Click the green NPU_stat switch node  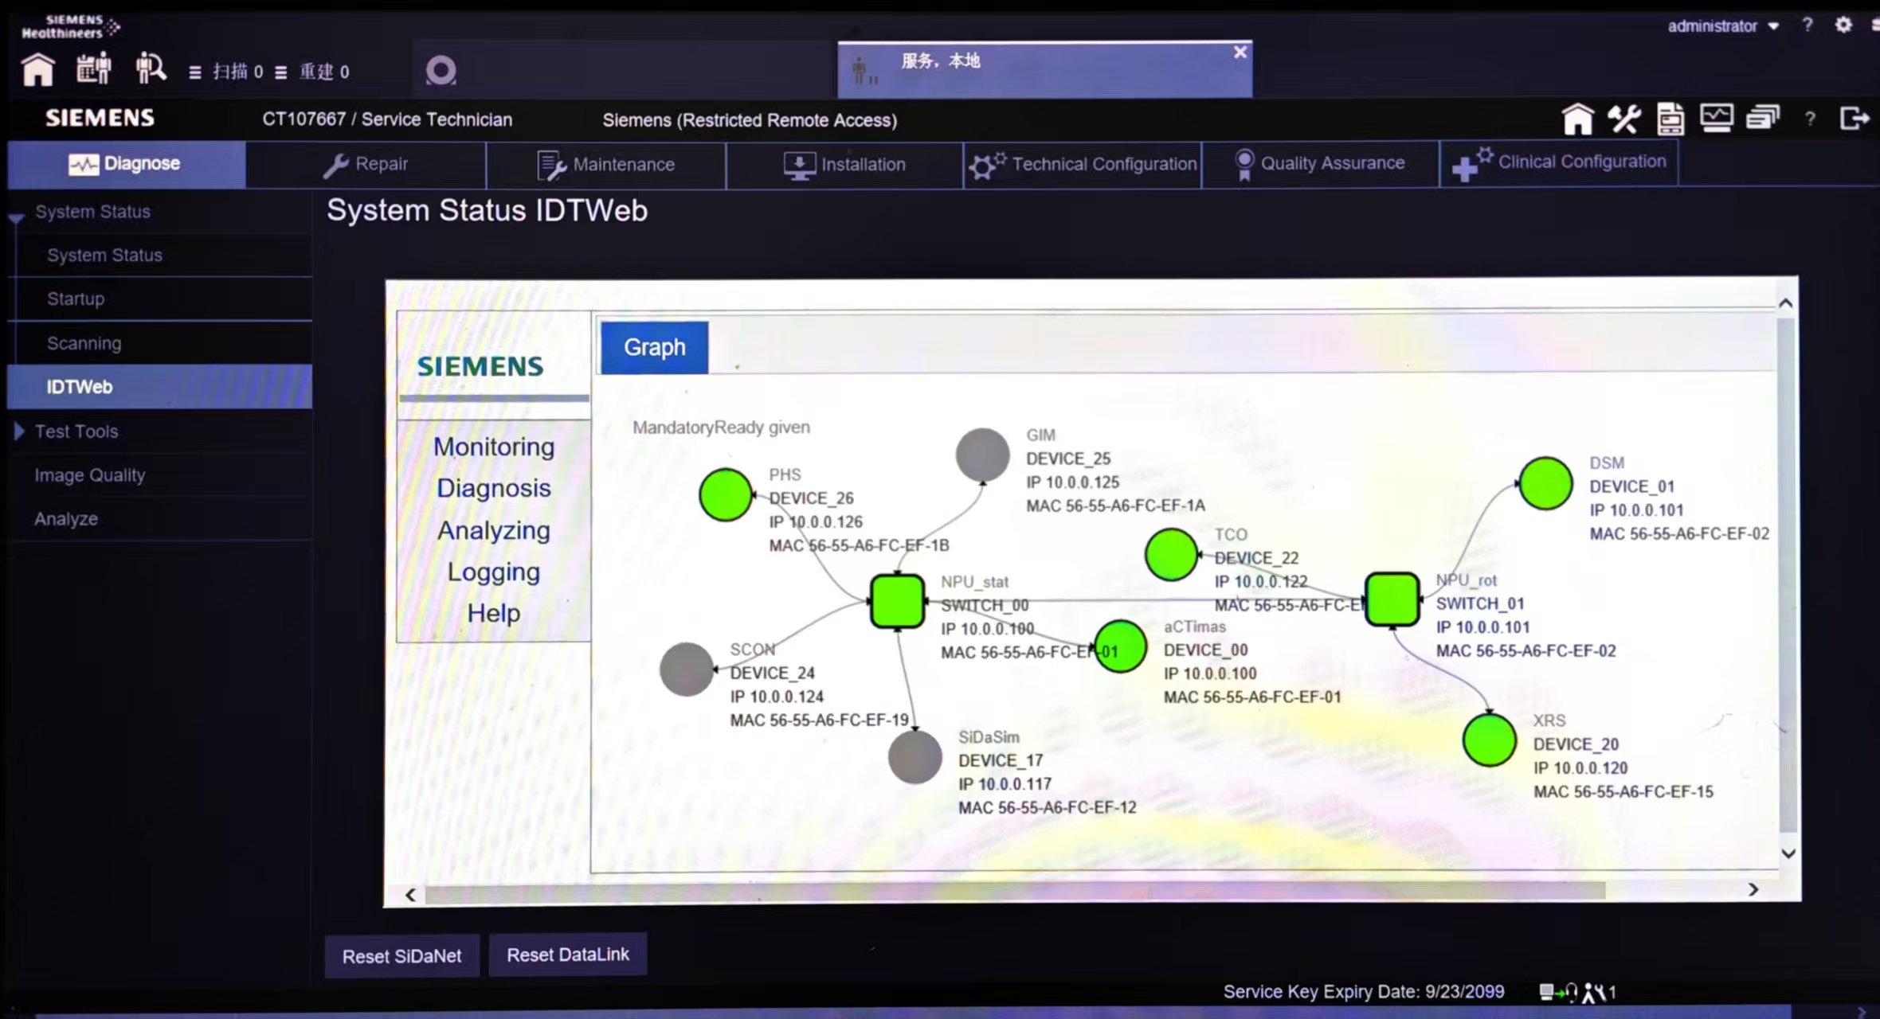pos(897,601)
